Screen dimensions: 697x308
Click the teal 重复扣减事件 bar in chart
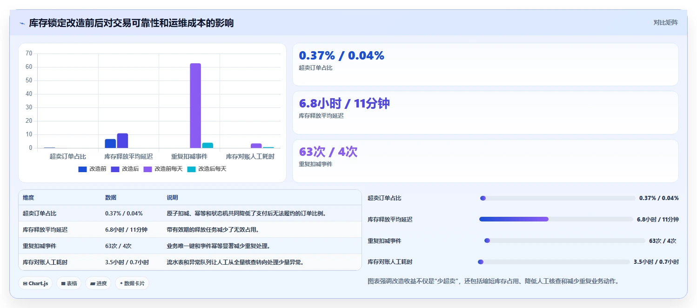(x=208, y=145)
